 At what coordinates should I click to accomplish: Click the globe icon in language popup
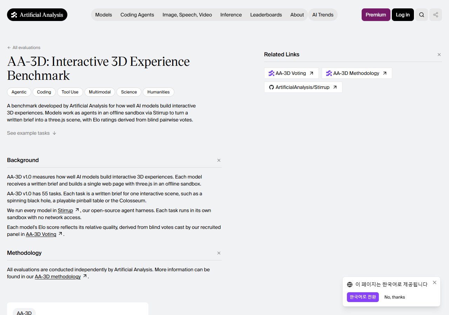click(350, 285)
